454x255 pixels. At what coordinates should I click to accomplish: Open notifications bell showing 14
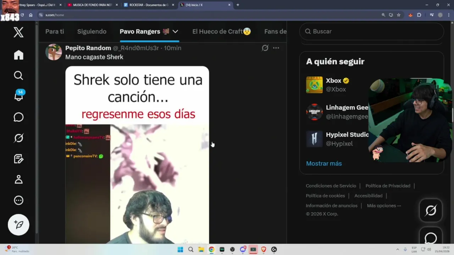[x=19, y=96]
